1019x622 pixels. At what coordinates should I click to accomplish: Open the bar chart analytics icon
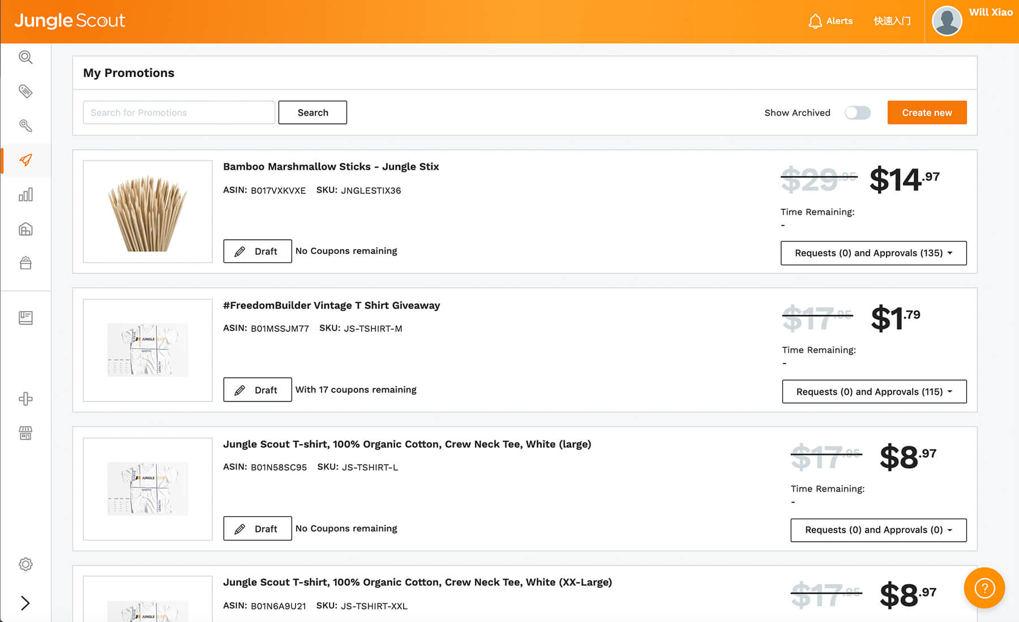tap(25, 195)
